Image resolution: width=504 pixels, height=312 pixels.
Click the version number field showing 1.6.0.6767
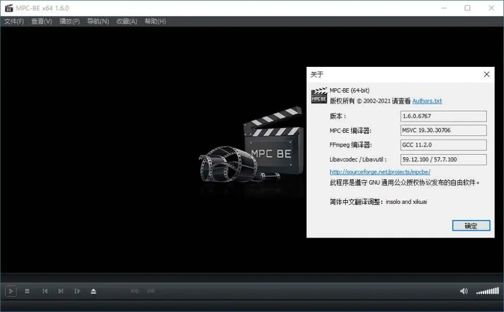point(443,116)
